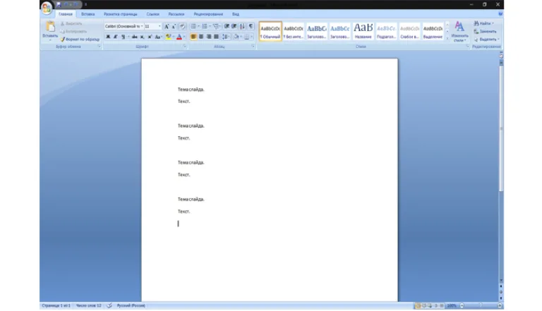This screenshot has height=311, width=542.
Task: Select print layout view icon in status bar
Action: tap(418, 306)
